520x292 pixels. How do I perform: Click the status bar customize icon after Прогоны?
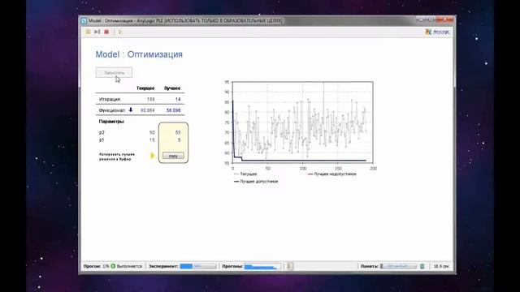[x=290, y=266]
